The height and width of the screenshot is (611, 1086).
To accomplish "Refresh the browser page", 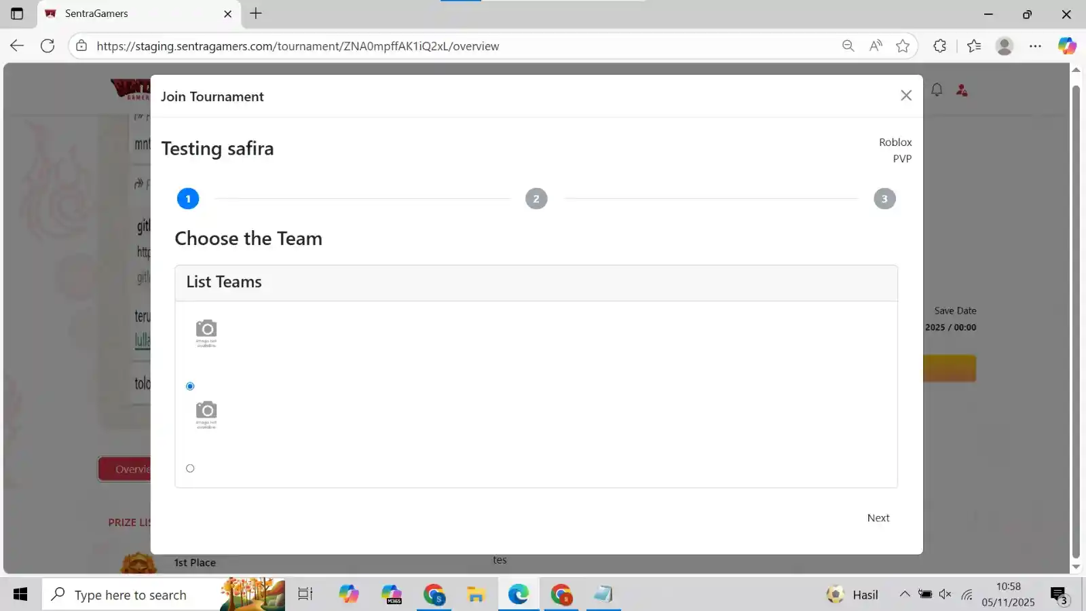I will click(x=48, y=46).
